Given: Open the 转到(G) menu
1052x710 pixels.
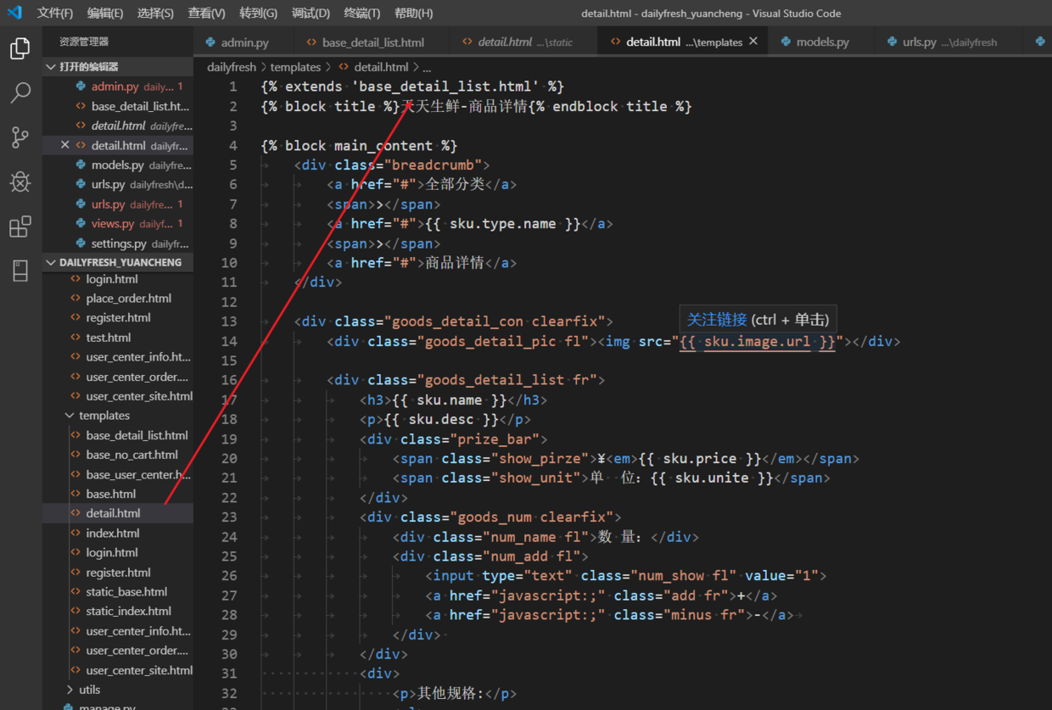Looking at the screenshot, I should pyautogui.click(x=259, y=13).
